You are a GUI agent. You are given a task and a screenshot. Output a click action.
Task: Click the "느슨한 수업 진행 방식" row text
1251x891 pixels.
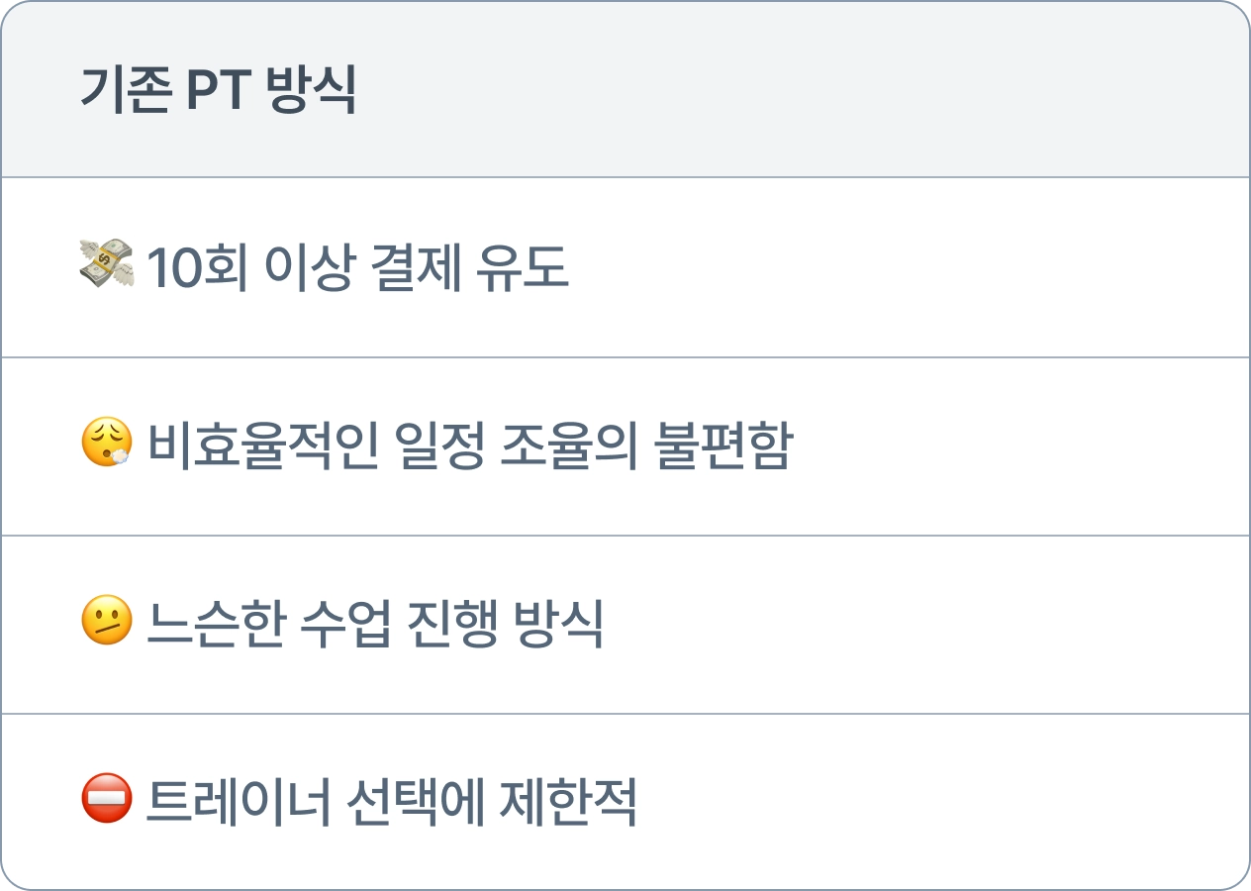coord(375,624)
